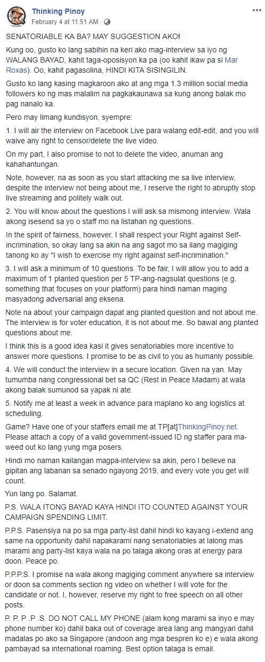Open the February 4 at 11:51 AM timestamp
The image size is (265, 662).
[65, 22]
